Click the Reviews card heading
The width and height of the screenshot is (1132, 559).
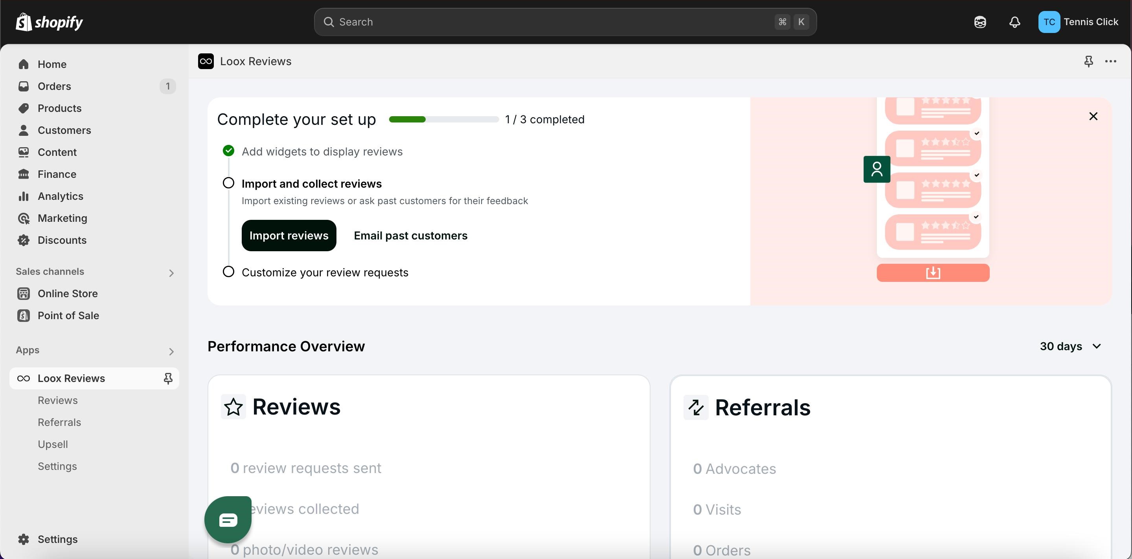tap(296, 407)
